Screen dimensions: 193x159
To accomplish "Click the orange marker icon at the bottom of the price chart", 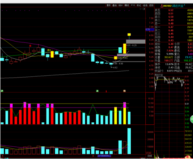I will click(x=124, y=91).
